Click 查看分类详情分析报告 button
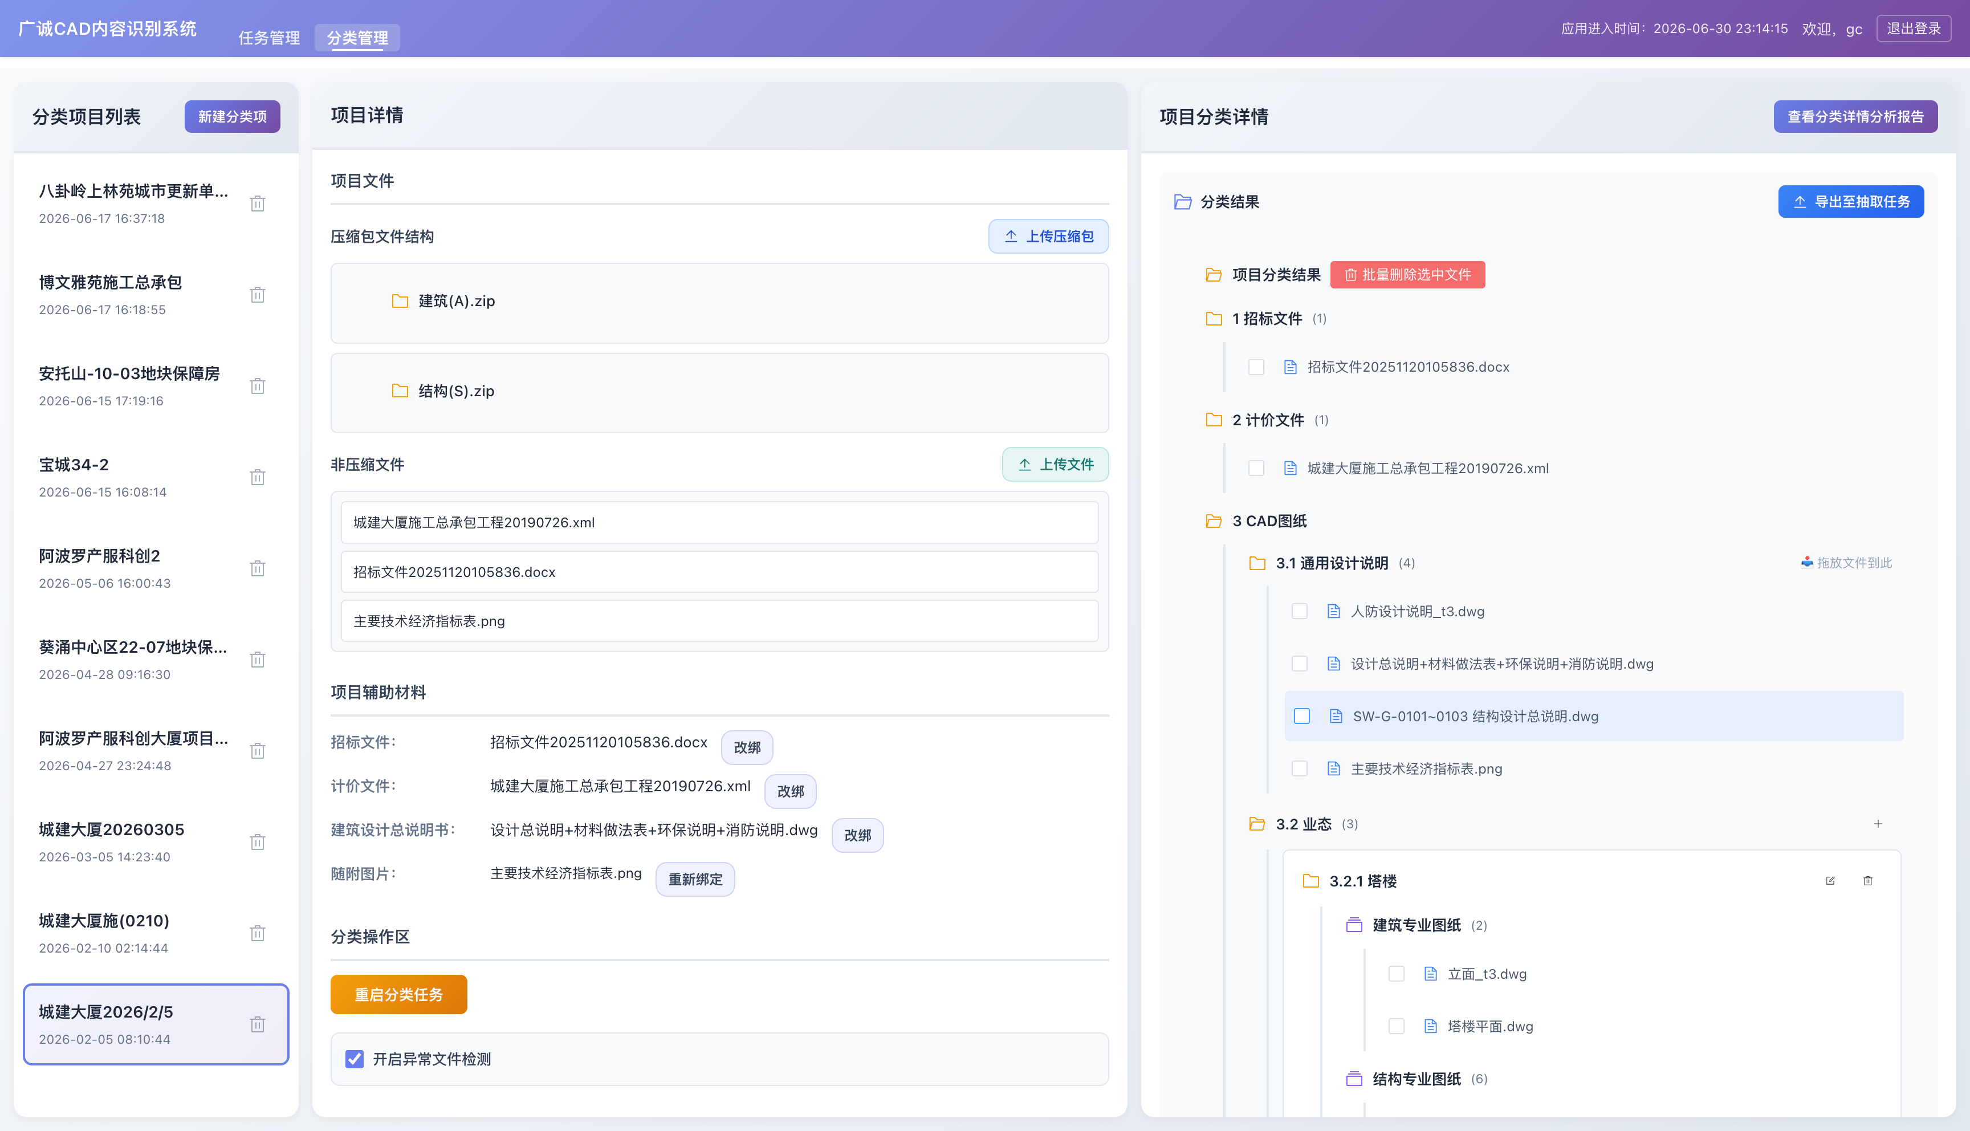 click(1856, 116)
